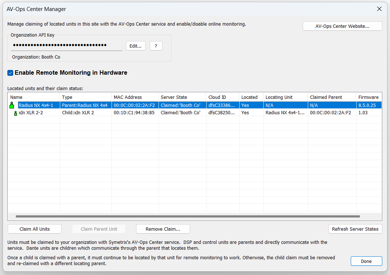Click MAC Address column header

[x=135, y=97]
